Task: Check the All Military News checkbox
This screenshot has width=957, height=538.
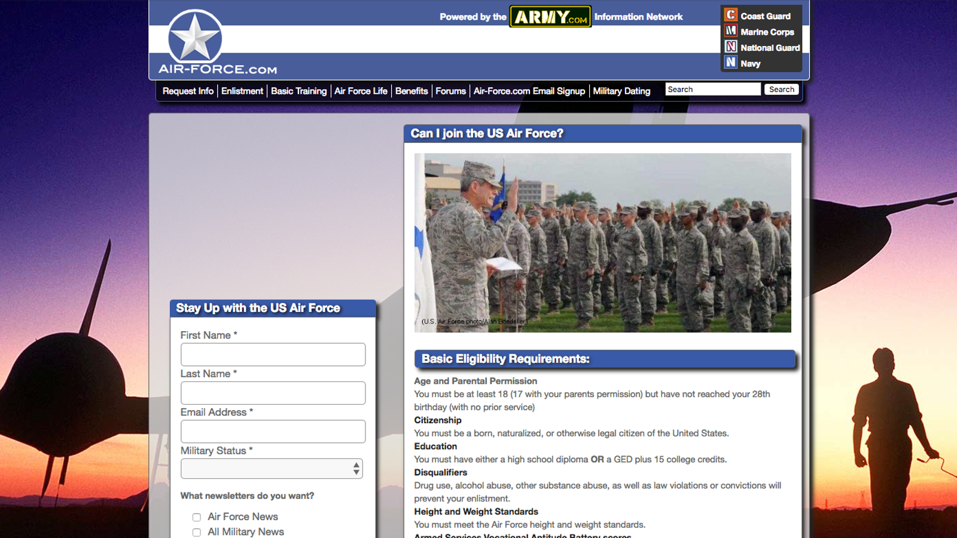Action: 196,532
